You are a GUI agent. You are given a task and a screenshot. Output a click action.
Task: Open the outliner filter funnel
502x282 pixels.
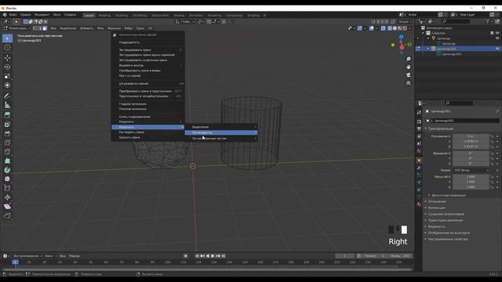coord(488,21)
